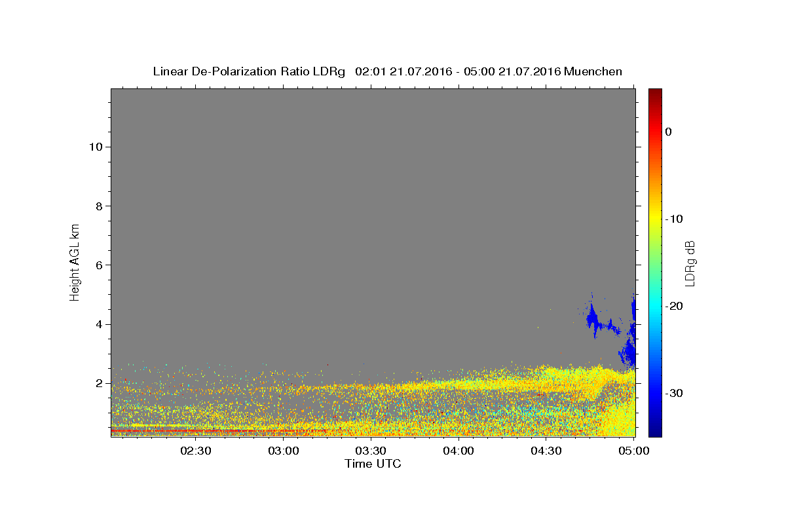The height and width of the screenshot is (524, 786).
Task: Click the 'Muenchen' station name in the title
Action: pos(593,71)
